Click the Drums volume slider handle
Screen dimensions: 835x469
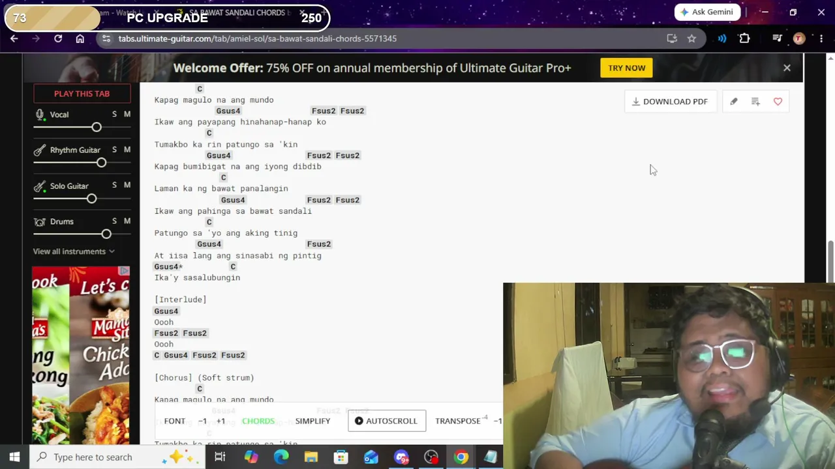click(106, 234)
